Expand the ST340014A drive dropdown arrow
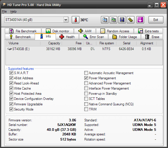Viewport: 168px width, 148px height. pos(66,20)
